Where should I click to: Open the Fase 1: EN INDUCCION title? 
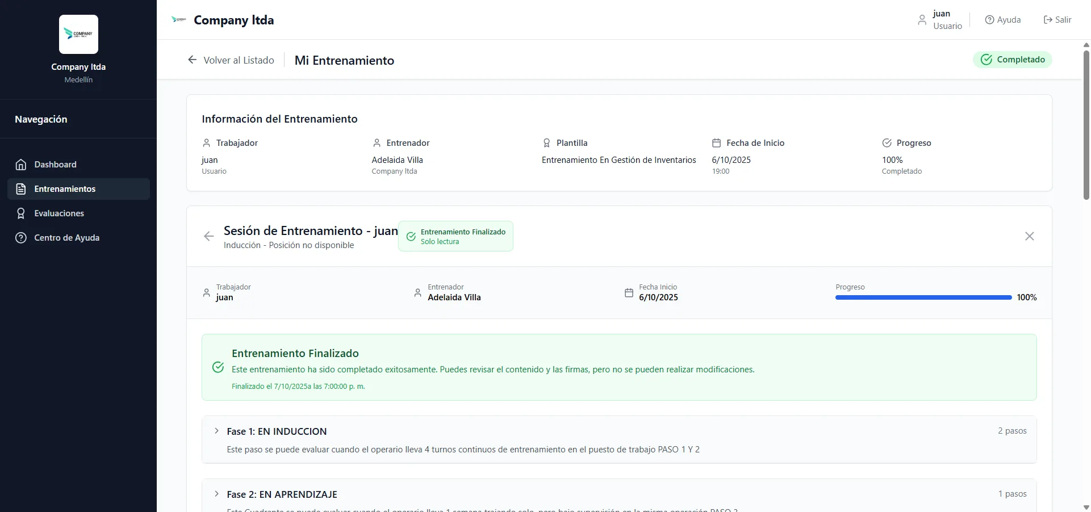click(x=277, y=431)
